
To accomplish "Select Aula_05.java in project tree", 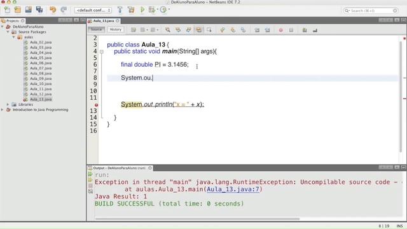I will (x=41, y=58).
